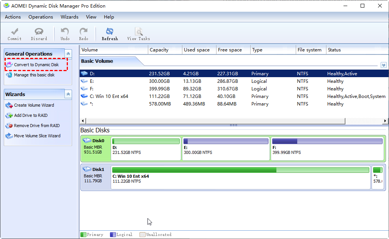Viewport: 389px width, 239px height.
Task: Click the Logical legend color swatch
Action: pos(113,234)
